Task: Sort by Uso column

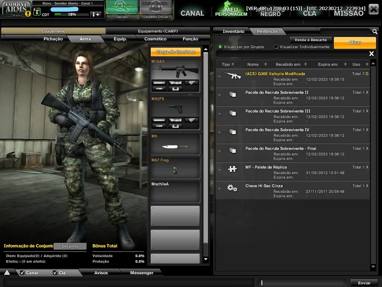Action: (x=360, y=64)
